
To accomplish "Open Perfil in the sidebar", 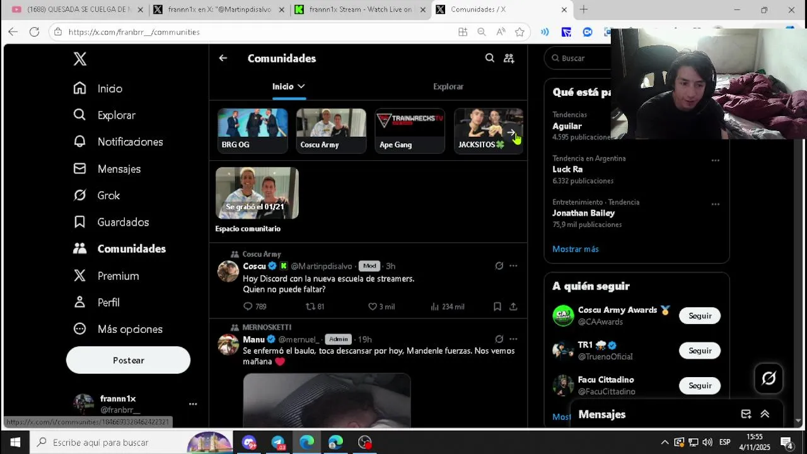I will click(x=96, y=303).
